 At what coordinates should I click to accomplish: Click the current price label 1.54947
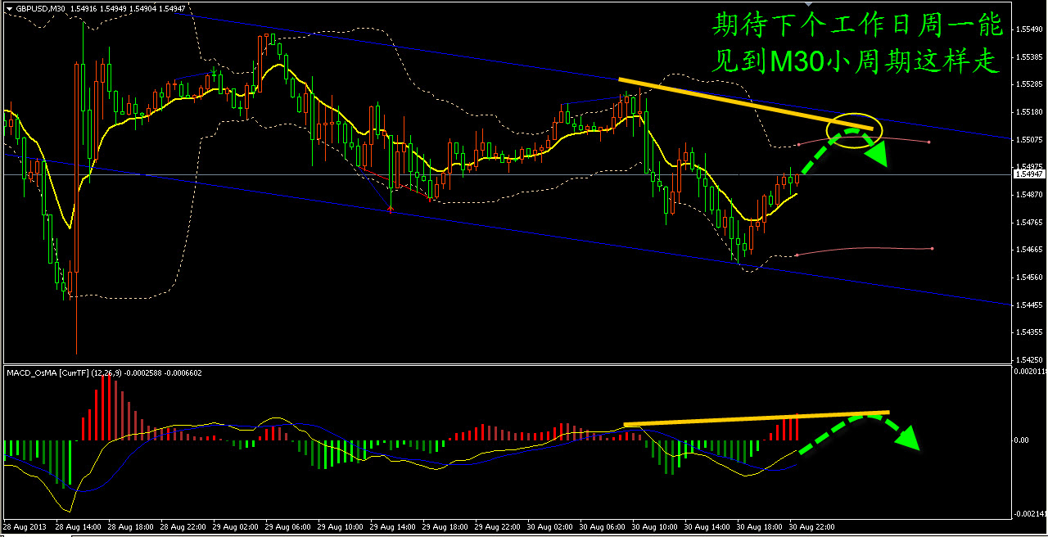[x=1028, y=174]
